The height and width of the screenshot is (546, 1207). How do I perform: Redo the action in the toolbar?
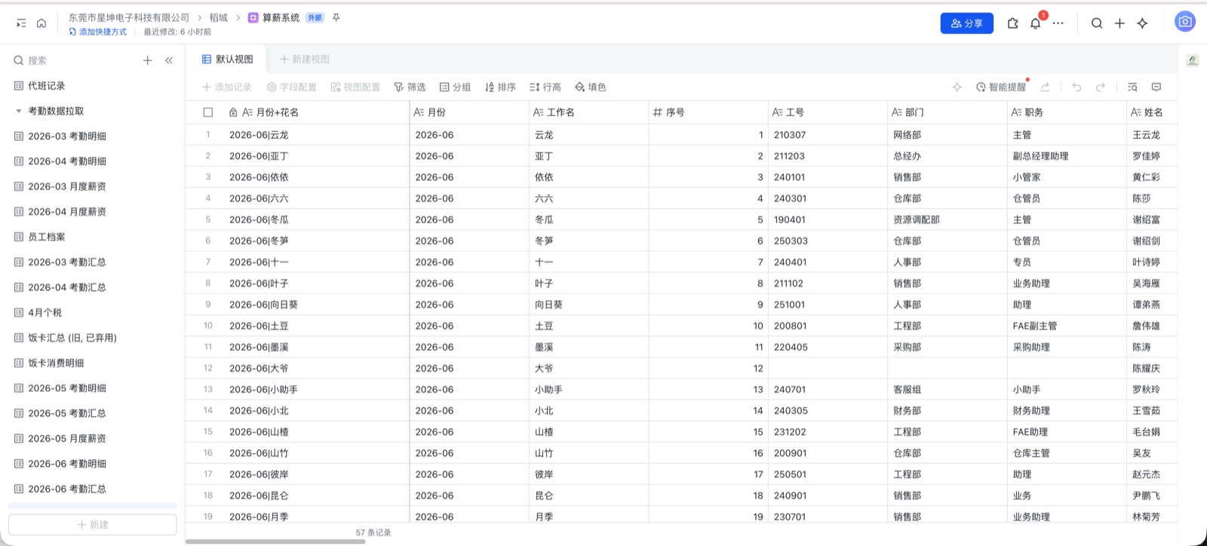[1101, 87]
